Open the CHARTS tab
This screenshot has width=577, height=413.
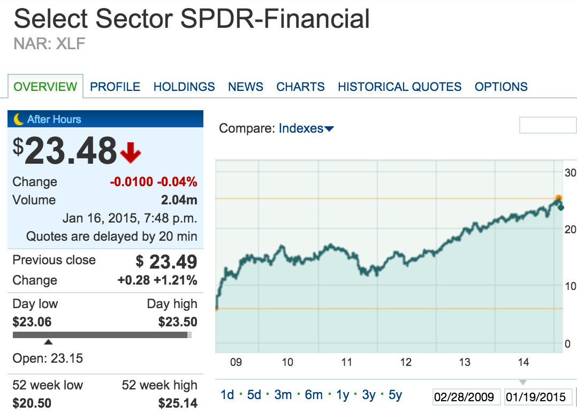coord(300,86)
